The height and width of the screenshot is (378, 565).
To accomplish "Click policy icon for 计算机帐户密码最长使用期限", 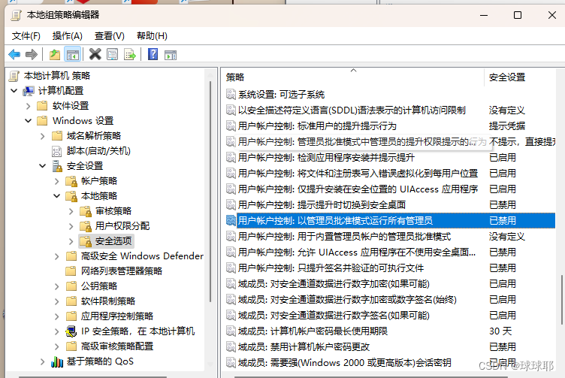I will 231,331.
